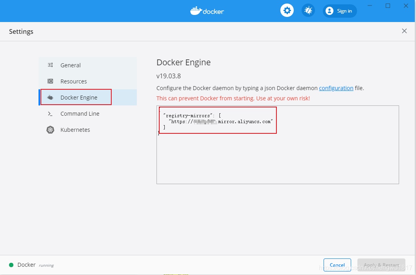Select the Command Line settings tab
This screenshot has height=275, width=416.
click(x=88, y=114)
